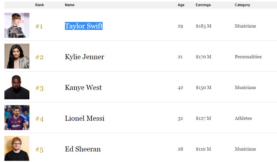The height and width of the screenshot is (162, 277).
Task: Sort by the Rank column header
Action: (39, 5)
